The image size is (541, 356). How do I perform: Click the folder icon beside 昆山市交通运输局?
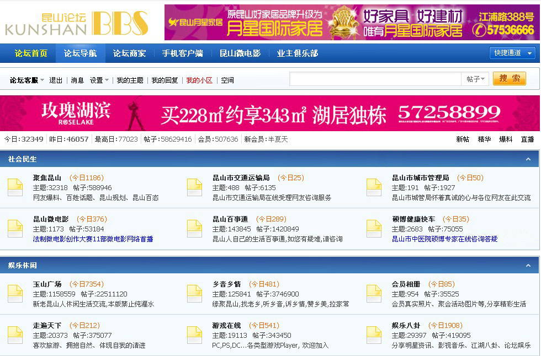click(194, 187)
